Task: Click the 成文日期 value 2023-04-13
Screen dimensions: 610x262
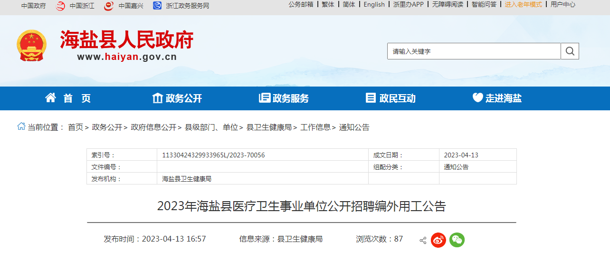Action: coord(461,155)
